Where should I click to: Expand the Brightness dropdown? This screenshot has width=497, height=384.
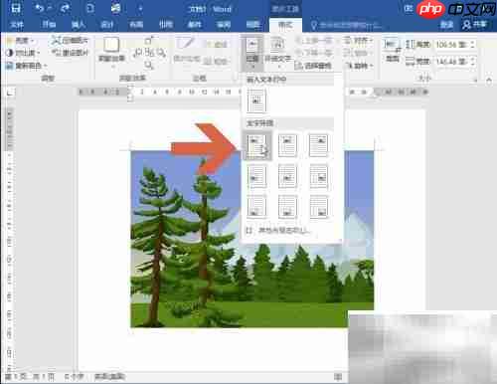click(x=21, y=41)
